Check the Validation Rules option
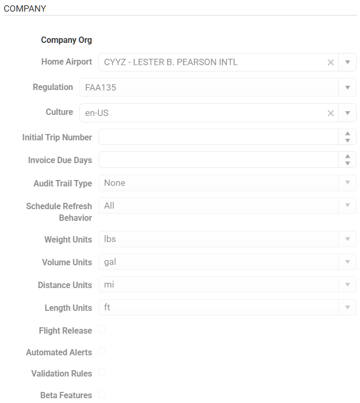Screen dimensions: 360x403 coord(102,372)
